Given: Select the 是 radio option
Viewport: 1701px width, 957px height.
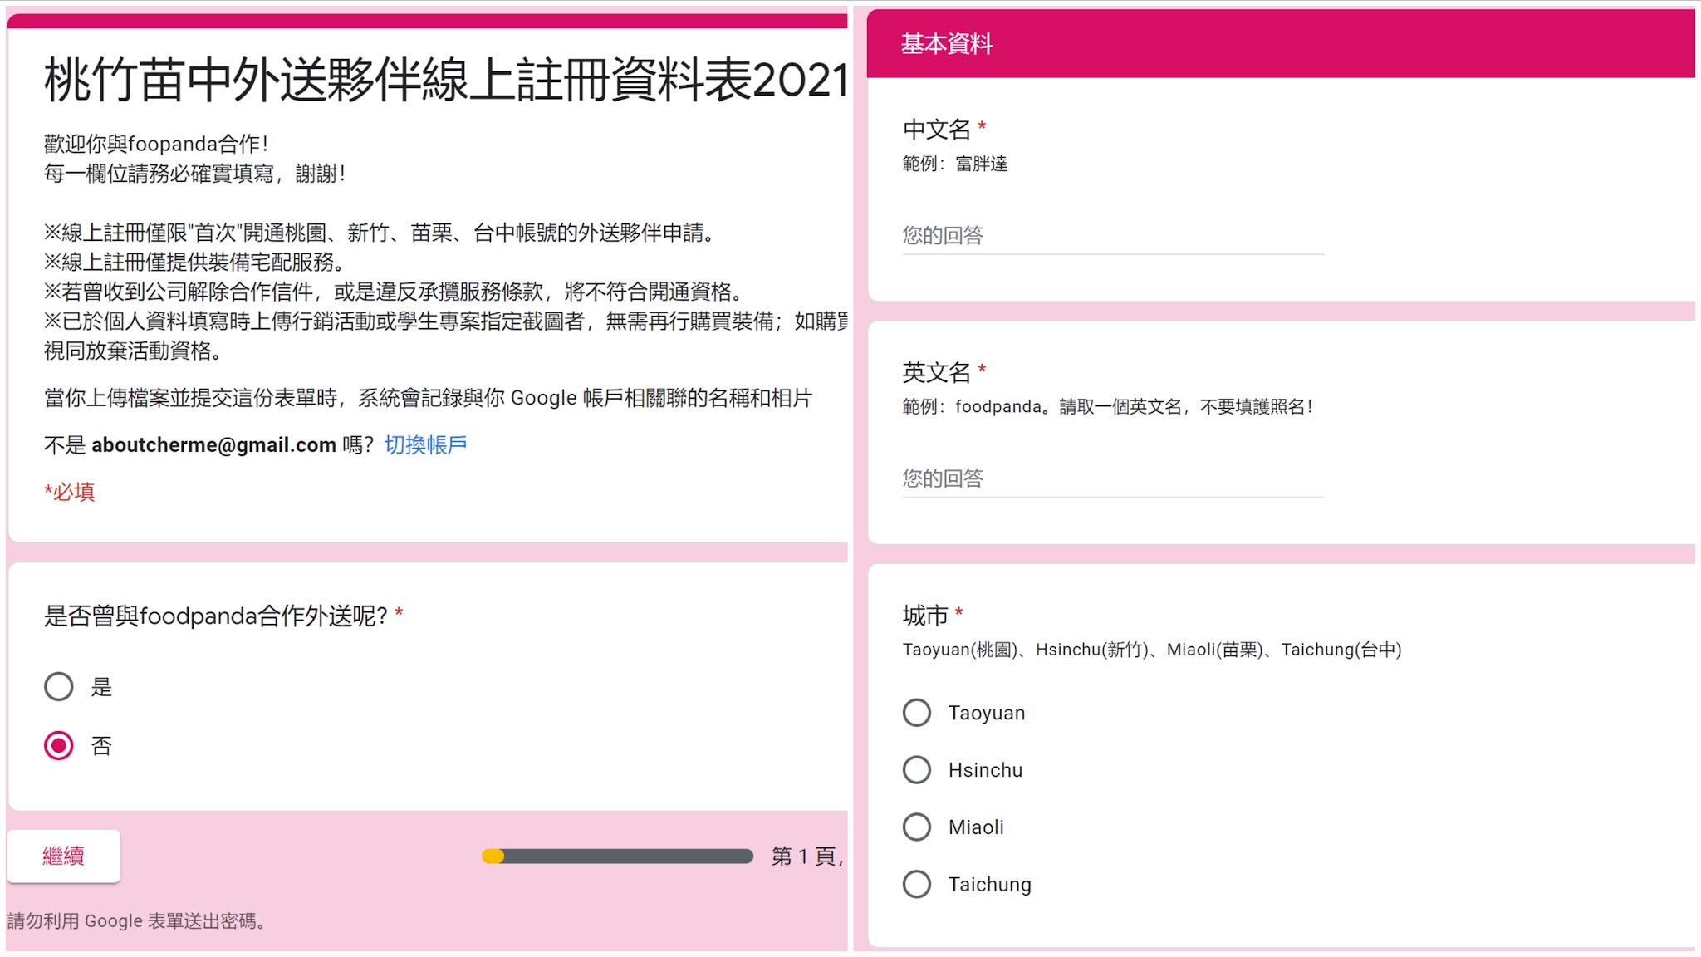Looking at the screenshot, I should (x=59, y=687).
